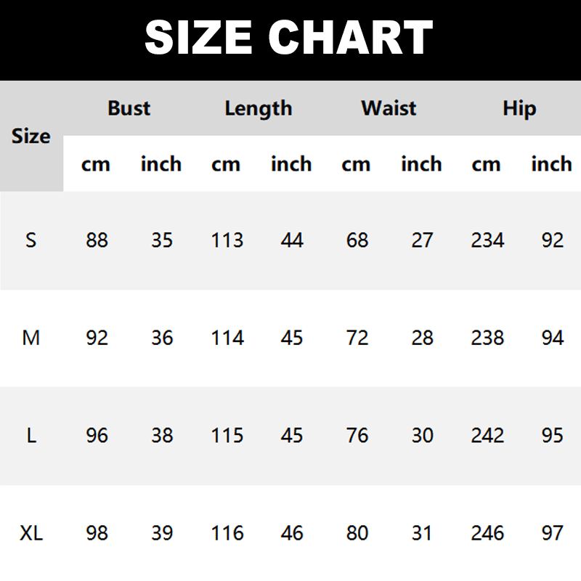Select the M hip value 238
Image resolution: width=581 pixels, height=581 pixels.
(x=487, y=338)
